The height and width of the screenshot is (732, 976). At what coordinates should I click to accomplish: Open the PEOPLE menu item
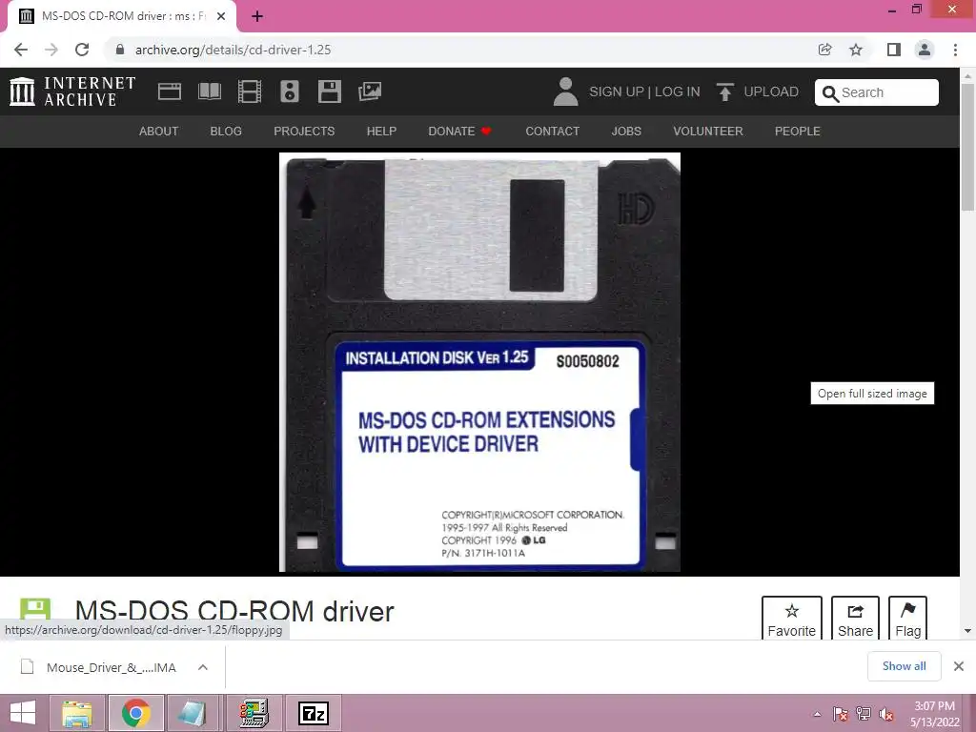point(798,132)
